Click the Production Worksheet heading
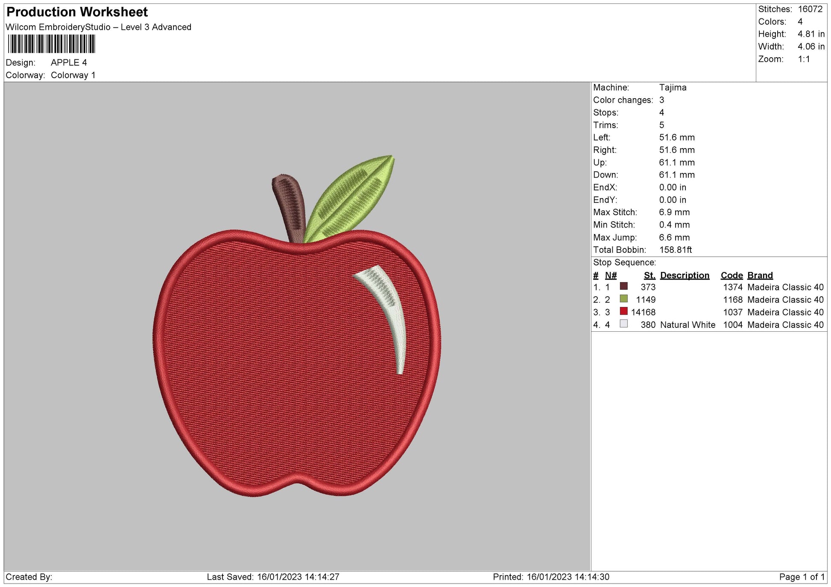Viewport: 831px width, 587px height. (77, 12)
